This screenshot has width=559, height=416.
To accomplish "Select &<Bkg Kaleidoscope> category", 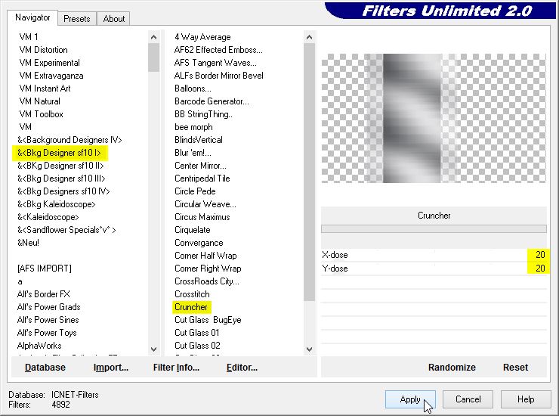I will tap(57, 204).
